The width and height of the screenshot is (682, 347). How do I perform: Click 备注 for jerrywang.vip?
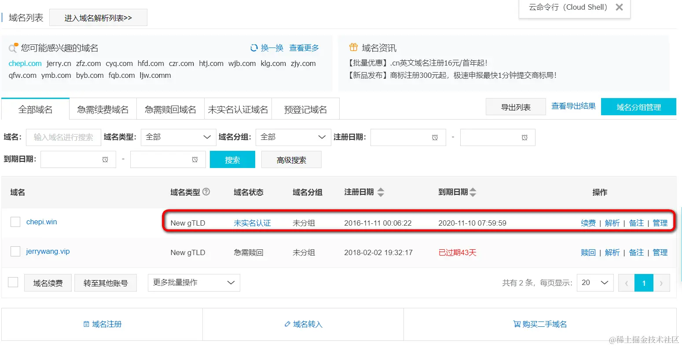pos(636,252)
